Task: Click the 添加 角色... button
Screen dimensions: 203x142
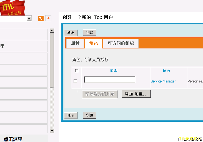Action: point(136,94)
